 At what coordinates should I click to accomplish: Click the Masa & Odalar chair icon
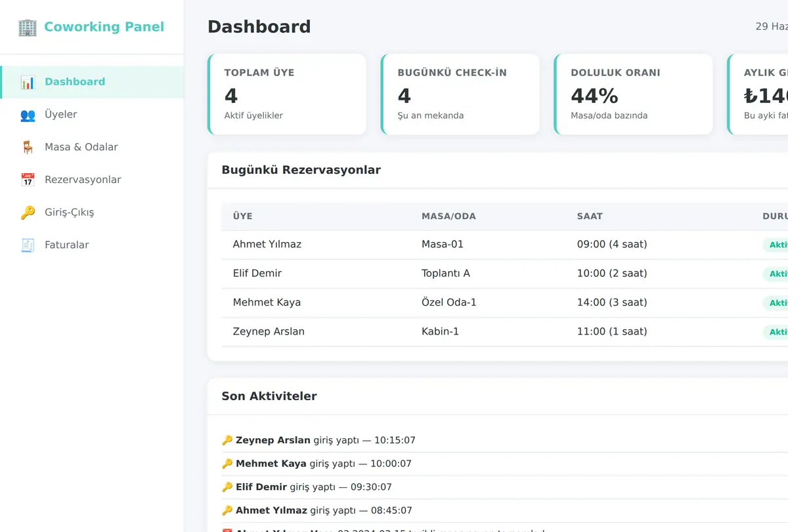coord(28,148)
